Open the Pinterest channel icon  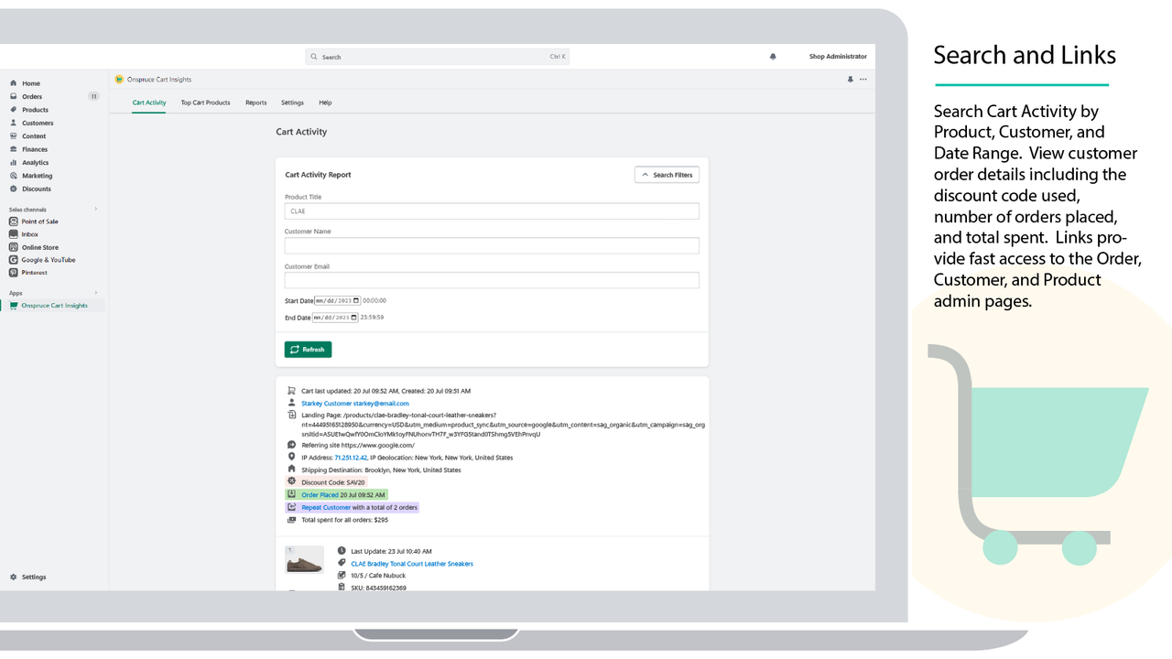(x=14, y=273)
